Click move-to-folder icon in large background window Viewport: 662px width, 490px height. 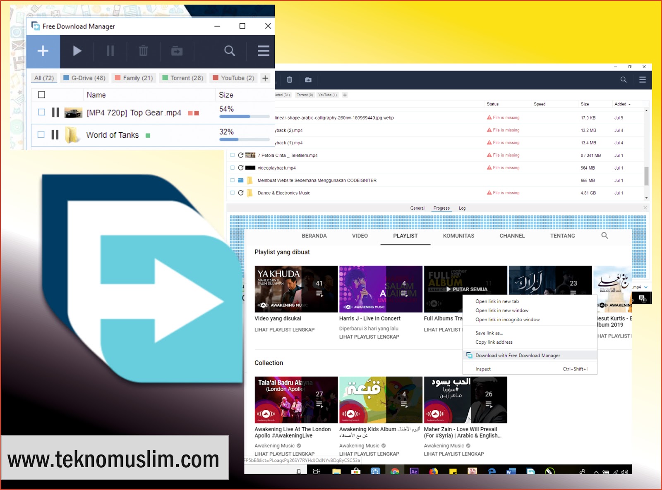click(x=308, y=79)
